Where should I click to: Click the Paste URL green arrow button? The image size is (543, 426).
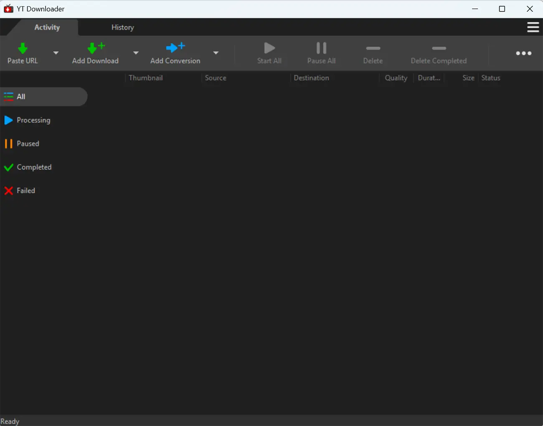(x=23, y=53)
